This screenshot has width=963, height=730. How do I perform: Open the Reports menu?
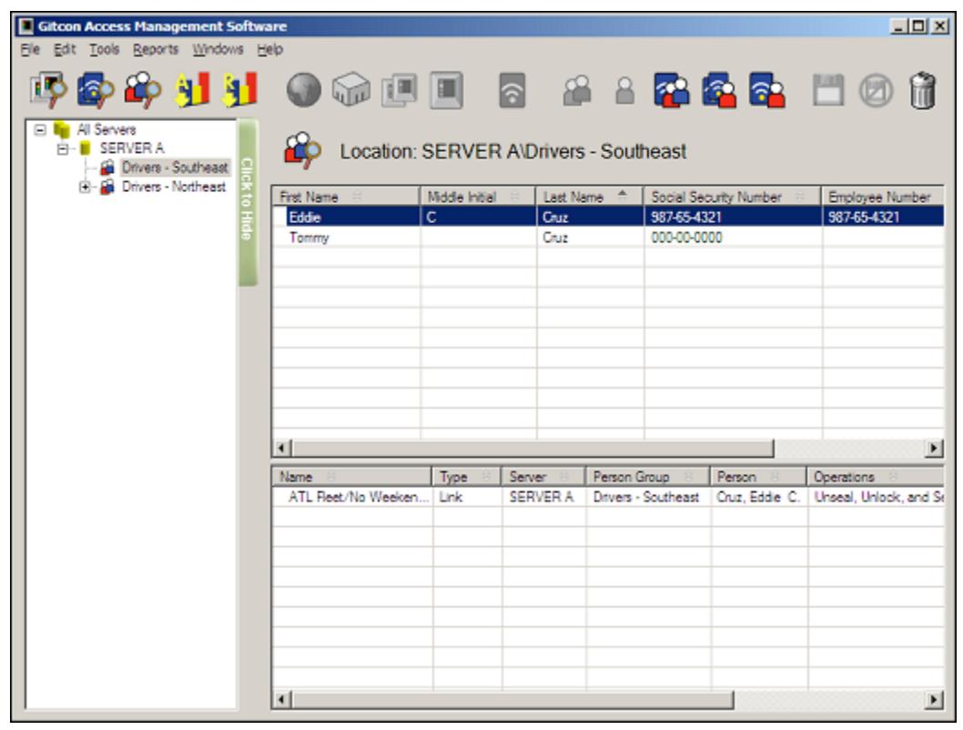[x=156, y=49]
